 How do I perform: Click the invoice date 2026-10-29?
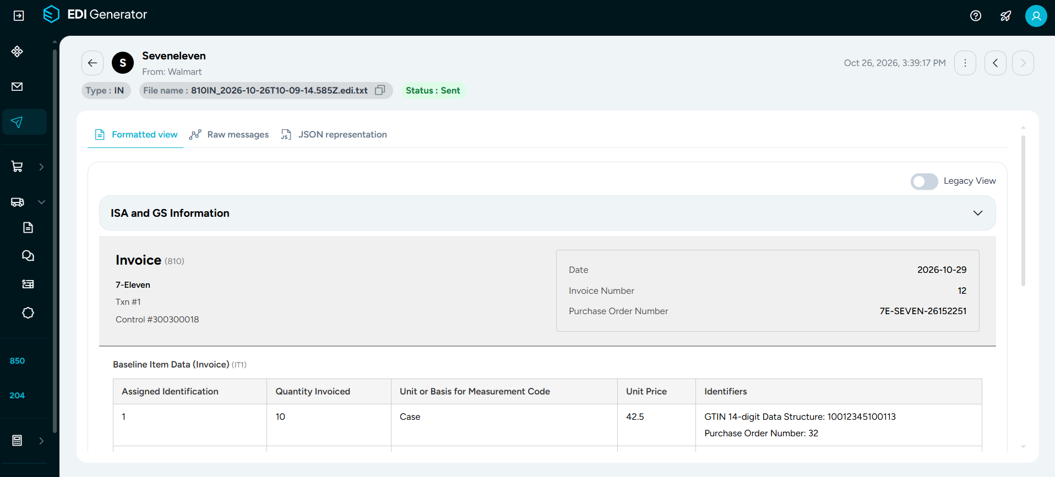click(942, 270)
